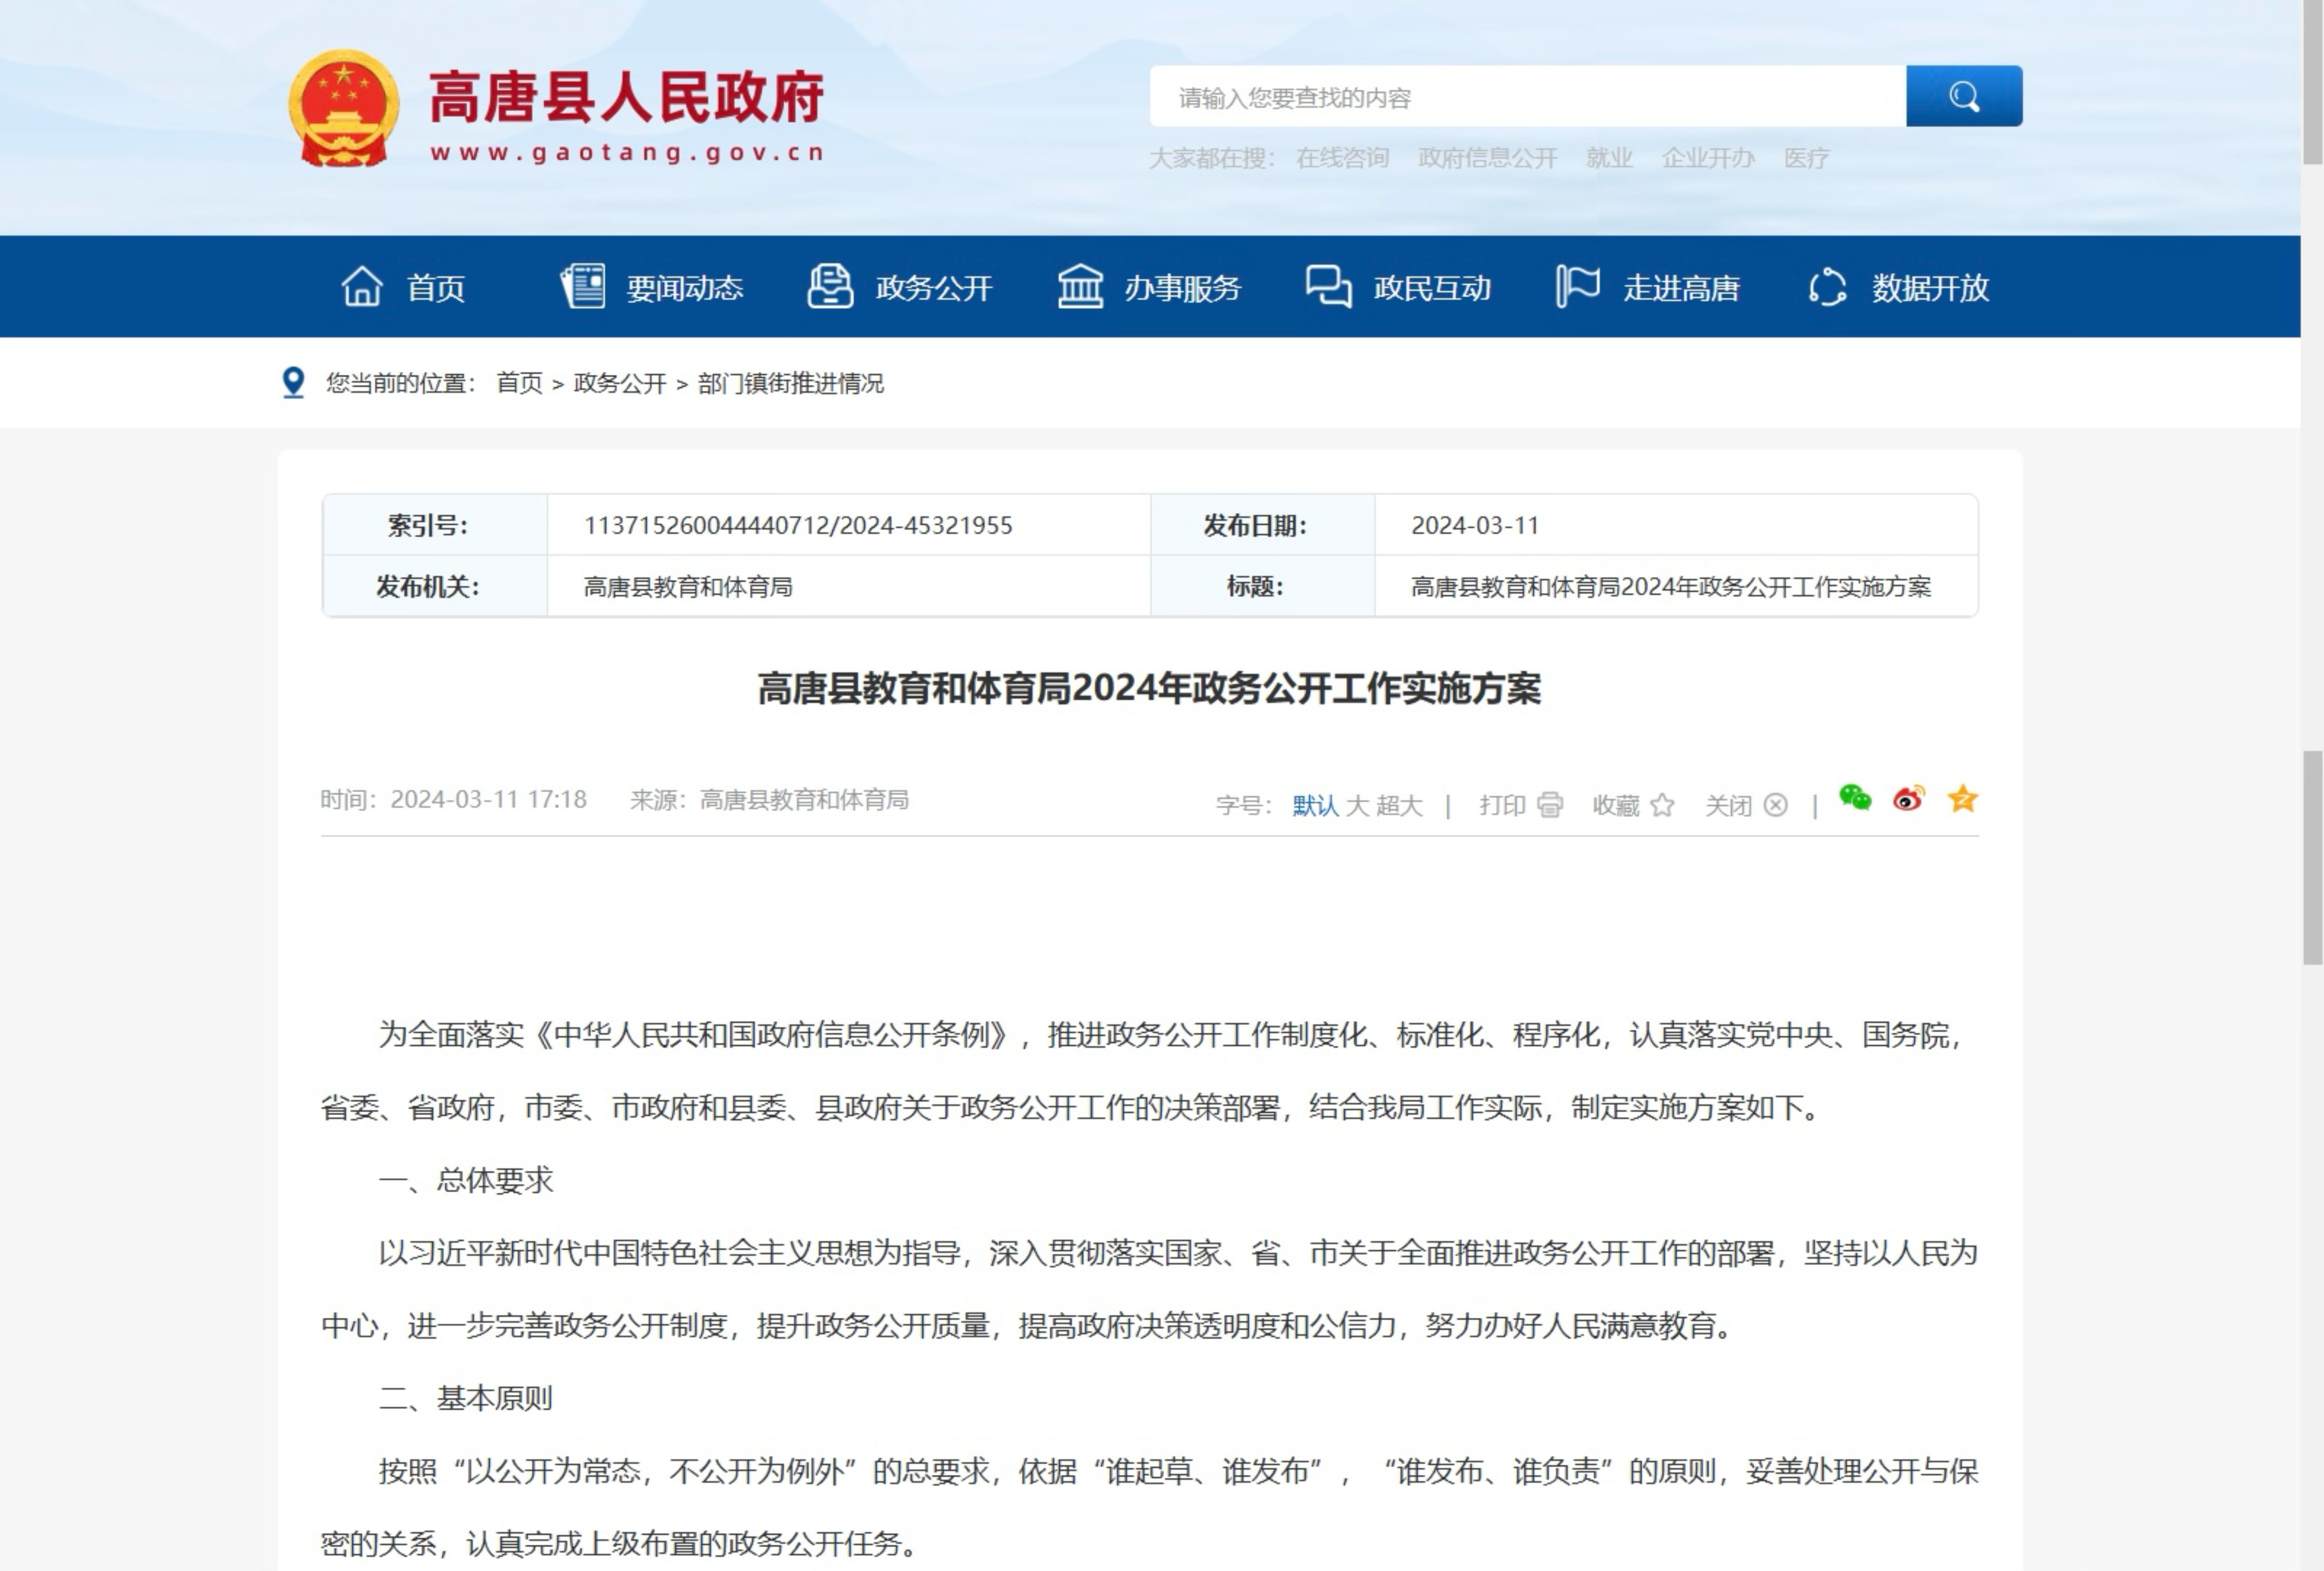The height and width of the screenshot is (1571, 2324).
Task: Click the 在线咨询 hot search link
Action: (x=1342, y=158)
